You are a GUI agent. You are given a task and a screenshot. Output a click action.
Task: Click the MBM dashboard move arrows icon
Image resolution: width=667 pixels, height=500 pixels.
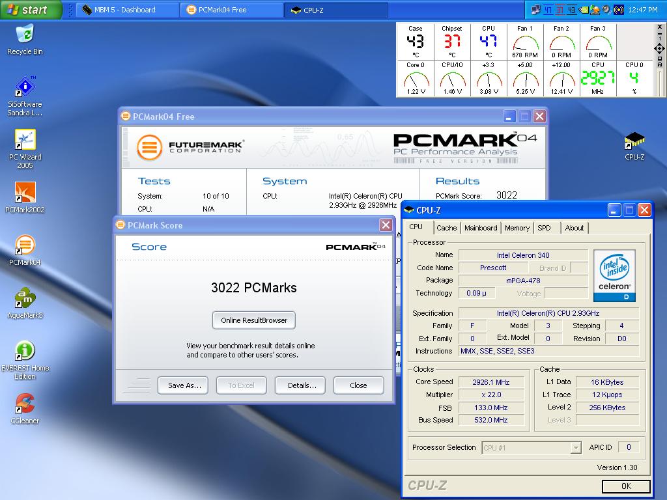(x=659, y=48)
